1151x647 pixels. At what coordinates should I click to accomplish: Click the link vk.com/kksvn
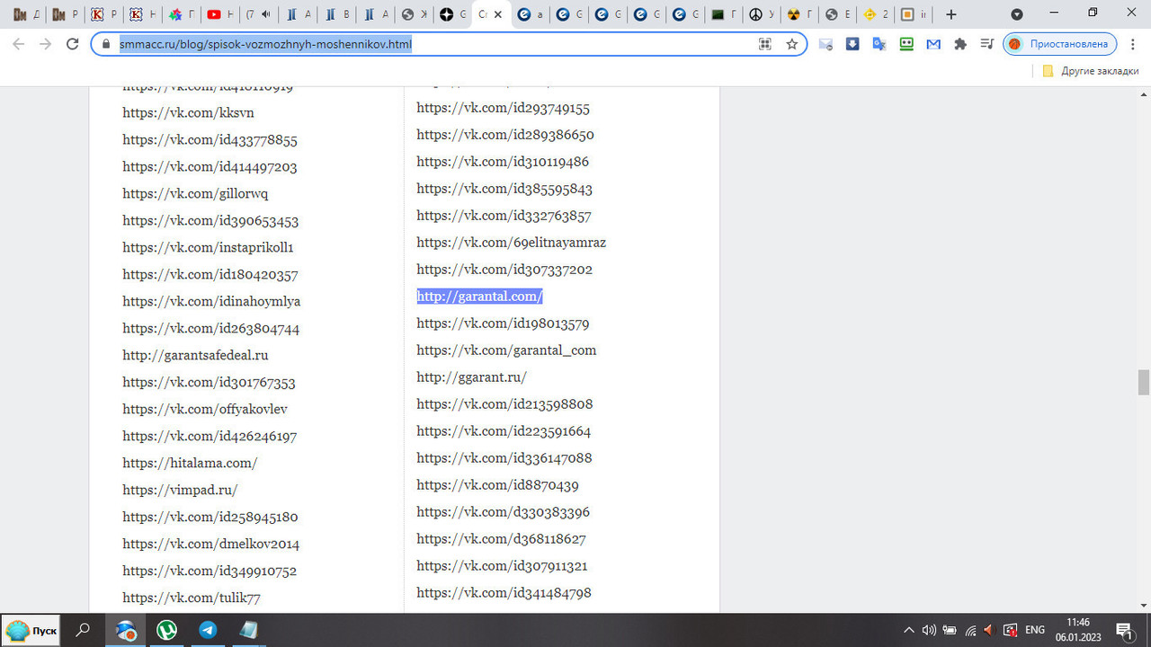[x=188, y=113]
